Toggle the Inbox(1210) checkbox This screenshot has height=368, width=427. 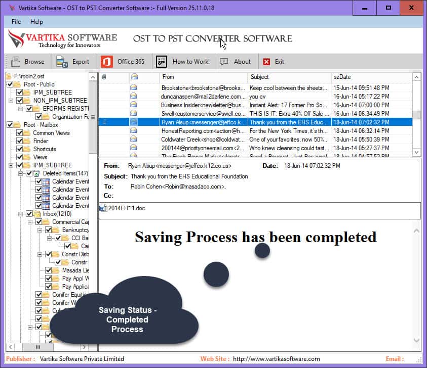[29, 214]
